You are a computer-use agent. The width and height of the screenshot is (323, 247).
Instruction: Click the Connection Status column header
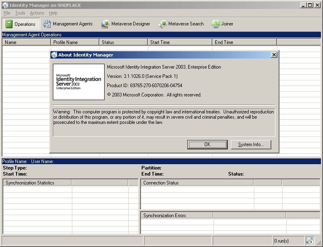197,182
